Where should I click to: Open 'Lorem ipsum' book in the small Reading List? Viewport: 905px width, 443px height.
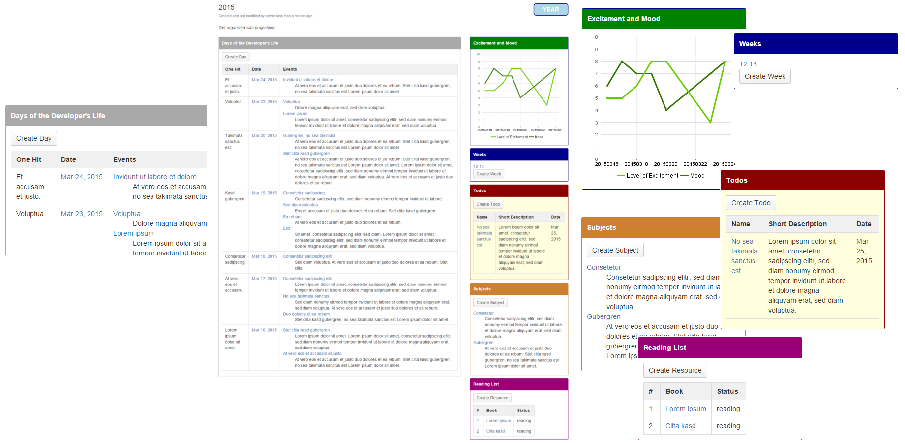[x=499, y=421]
